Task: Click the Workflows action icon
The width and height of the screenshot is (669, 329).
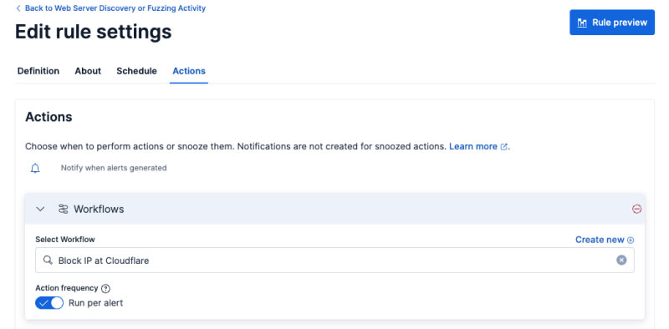Action: pyautogui.click(x=64, y=209)
